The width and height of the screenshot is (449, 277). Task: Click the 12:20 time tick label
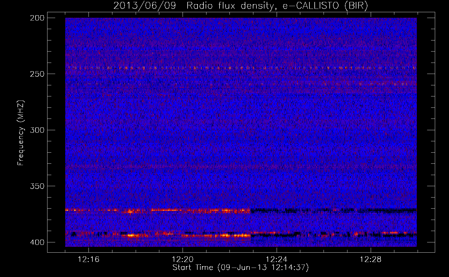(183, 260)
